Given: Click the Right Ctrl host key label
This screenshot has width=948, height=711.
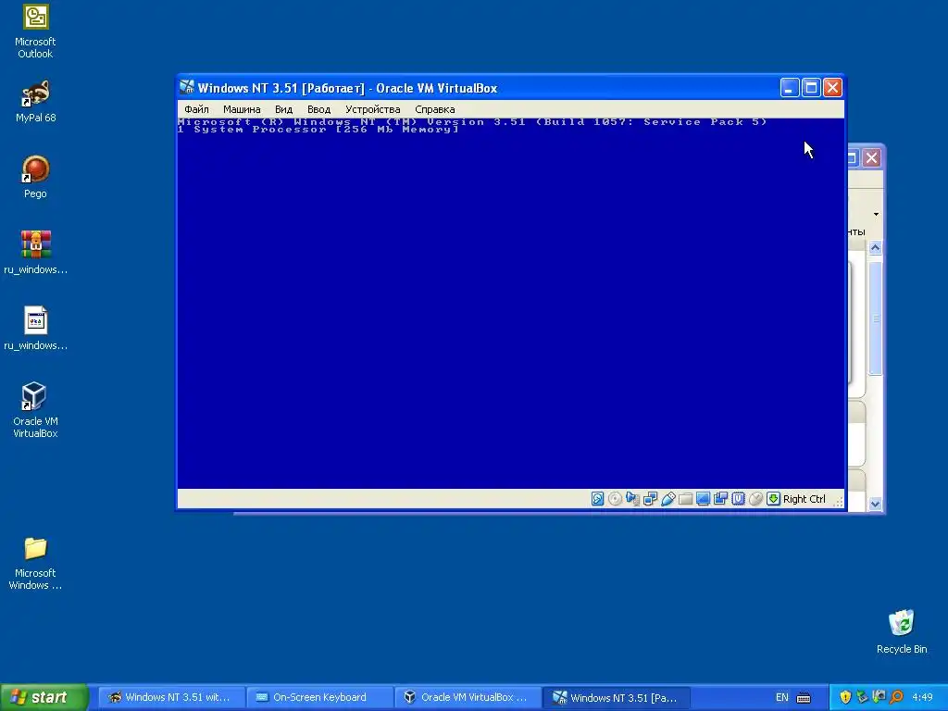Looking at the screenshot, I should pos(805,499).
